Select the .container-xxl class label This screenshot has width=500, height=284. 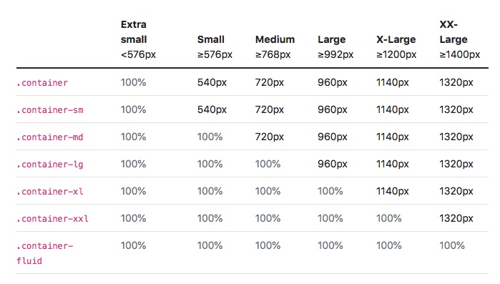pos(53,219)
